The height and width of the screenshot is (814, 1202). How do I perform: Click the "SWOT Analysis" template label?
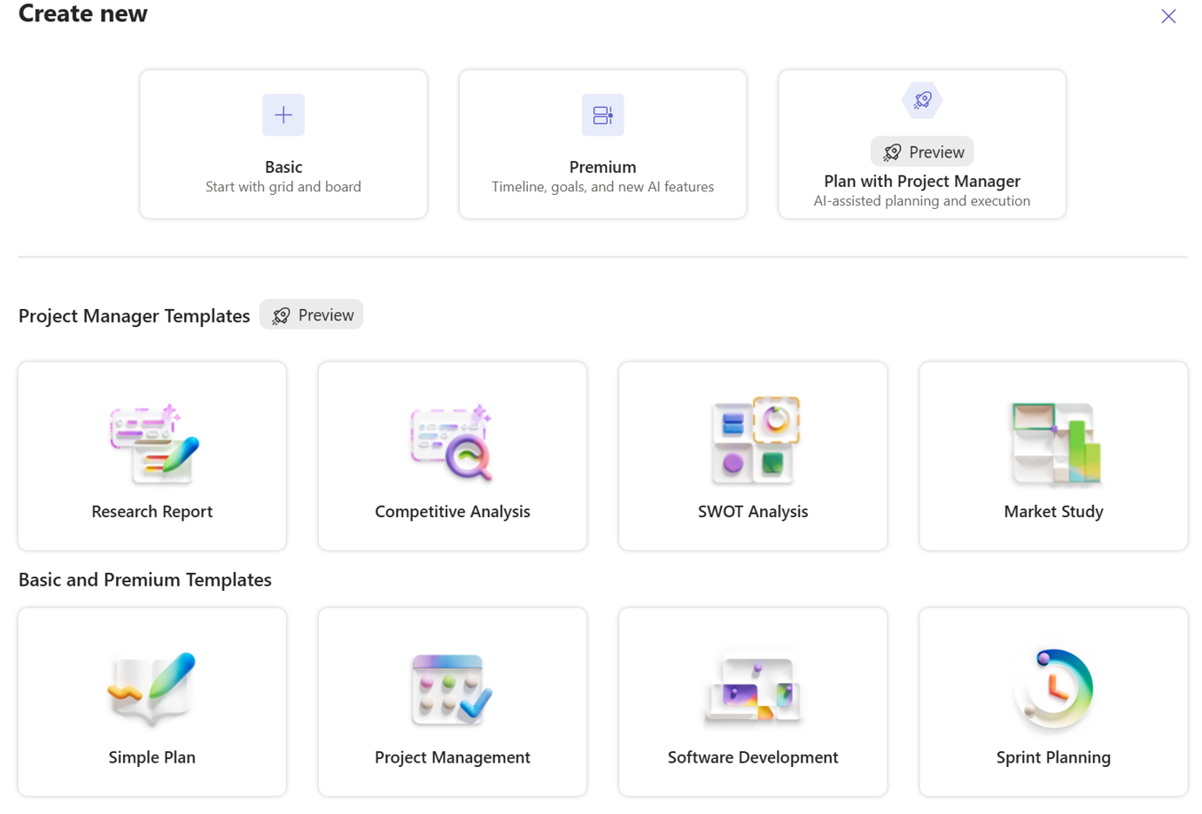coord(753,511)
